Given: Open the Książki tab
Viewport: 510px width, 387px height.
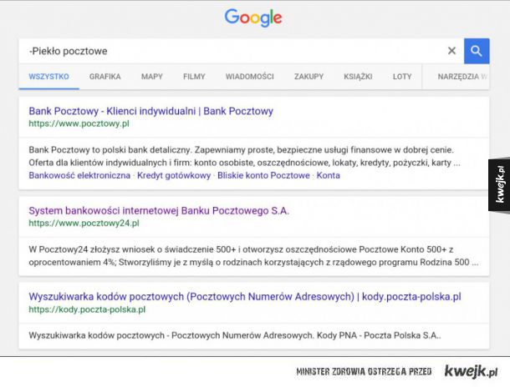Looking at the screenshot, I should click(358, 77).
